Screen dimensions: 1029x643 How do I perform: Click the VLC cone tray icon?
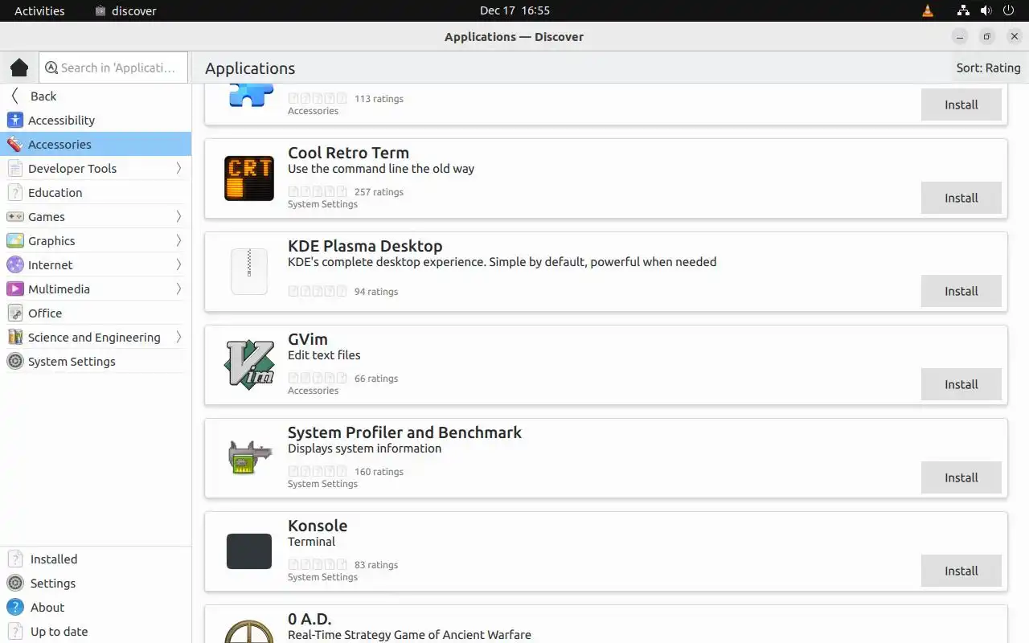click(928, 10)
